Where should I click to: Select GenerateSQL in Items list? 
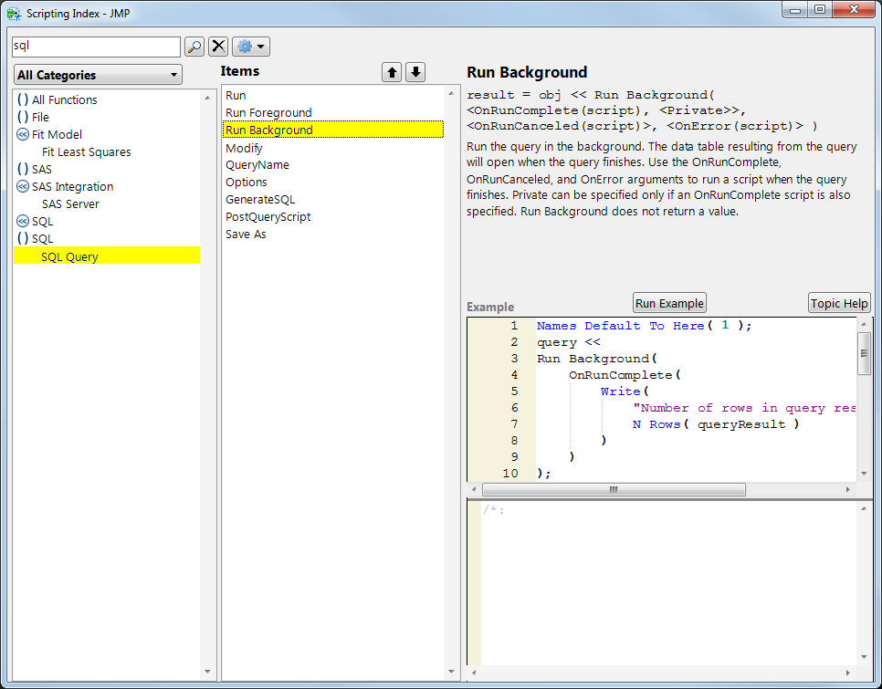(x=260, y=200)
